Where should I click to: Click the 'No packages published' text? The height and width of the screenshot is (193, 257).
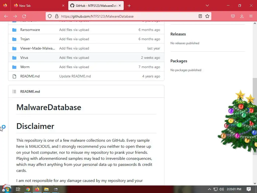tap(186, 70)
